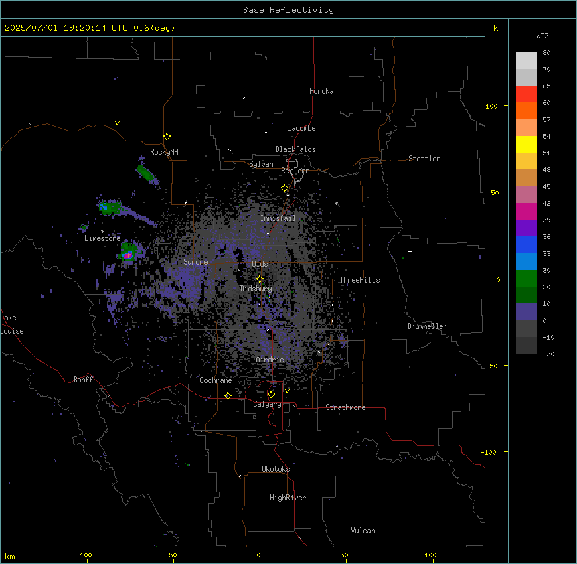Image resolution: width=577 pixels, height=564 pixels.
Task: Click the yellow diamond marker south of RedDeer
Action: [x=285, y=188]
